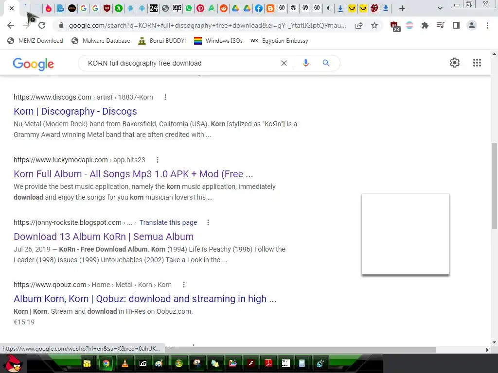Click the scroll-down arrow of the page scrollbar
Viewport: 498px width, 373px height.
[x=494, y=342]
